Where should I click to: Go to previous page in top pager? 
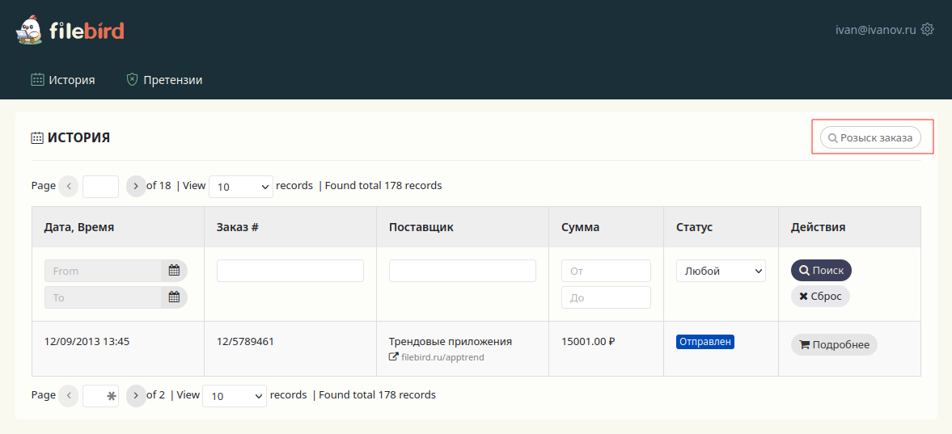tap(69, 186)
